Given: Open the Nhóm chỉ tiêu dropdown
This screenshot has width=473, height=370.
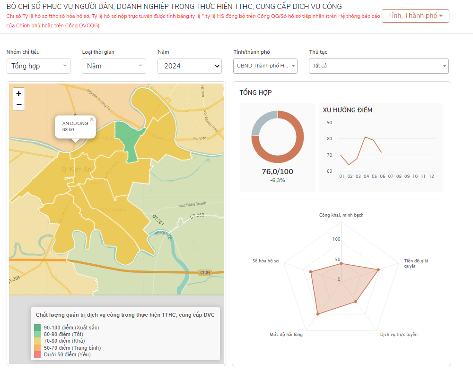Looking at the screenshot, I should (x=38, y=66).
